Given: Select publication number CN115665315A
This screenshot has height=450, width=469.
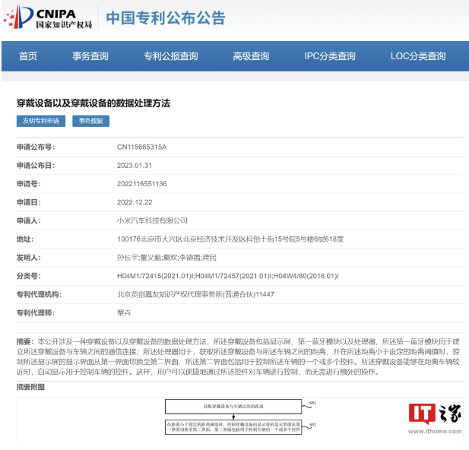Looking at the screenshot, I should (141, 147).
